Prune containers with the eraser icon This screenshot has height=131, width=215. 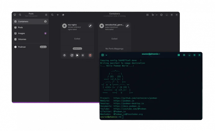(63, 15)
